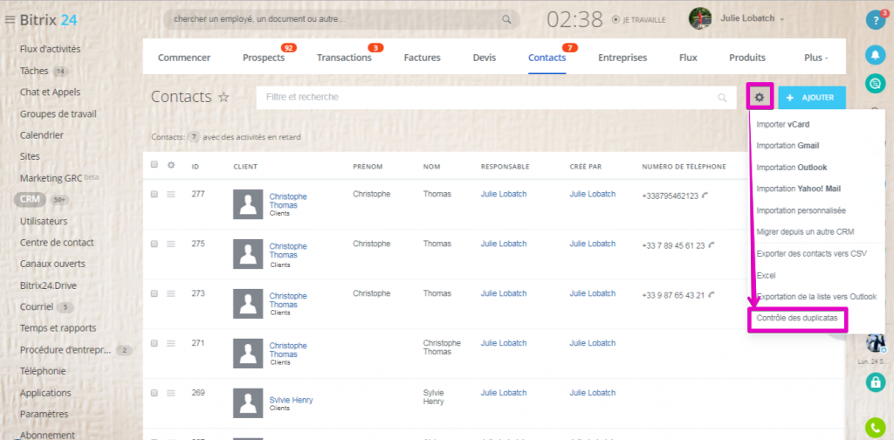Click the avatar of contact 269
The height and width of the screenshot is (440, 894).
(x=248, y=403)
